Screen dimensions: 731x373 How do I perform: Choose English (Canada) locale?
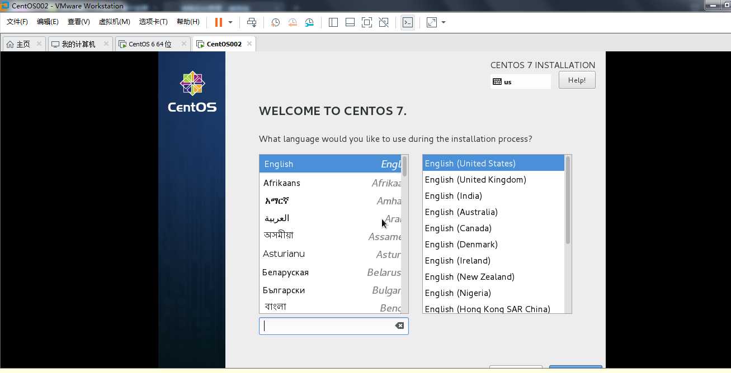click(x=493, y=228)
